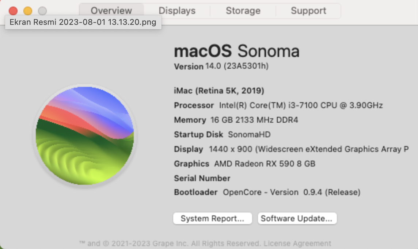Image resolution: width=418 pixels, height=249 pixels.
Task: Click the greyed-out zoom window button
Action: click(42, 11)
